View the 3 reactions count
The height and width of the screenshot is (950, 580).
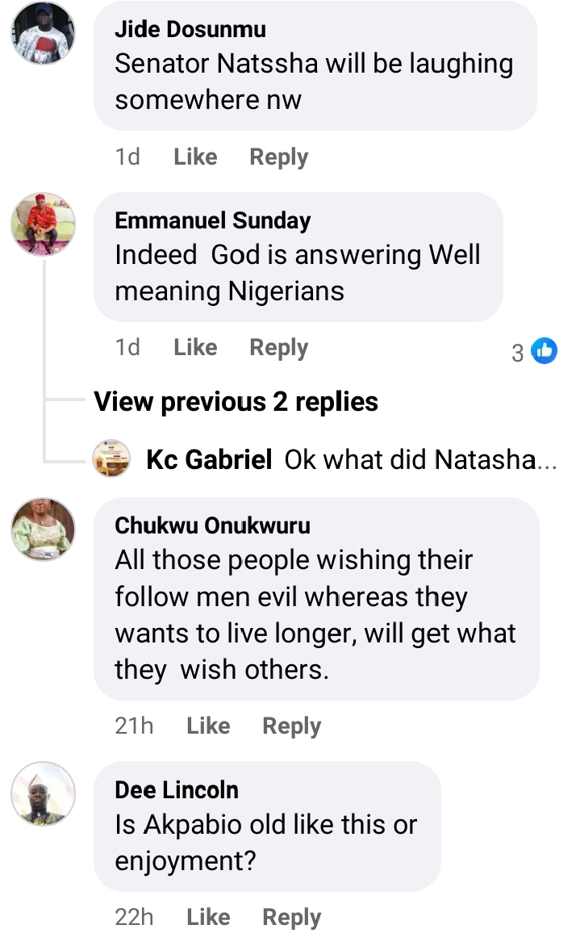(518, 352)
